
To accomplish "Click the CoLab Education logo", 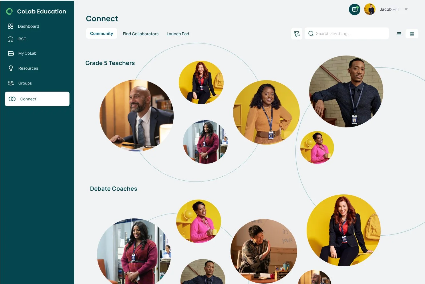I will point(36,11).
